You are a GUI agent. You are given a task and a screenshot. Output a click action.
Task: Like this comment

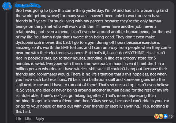click(x=28, y=119)
